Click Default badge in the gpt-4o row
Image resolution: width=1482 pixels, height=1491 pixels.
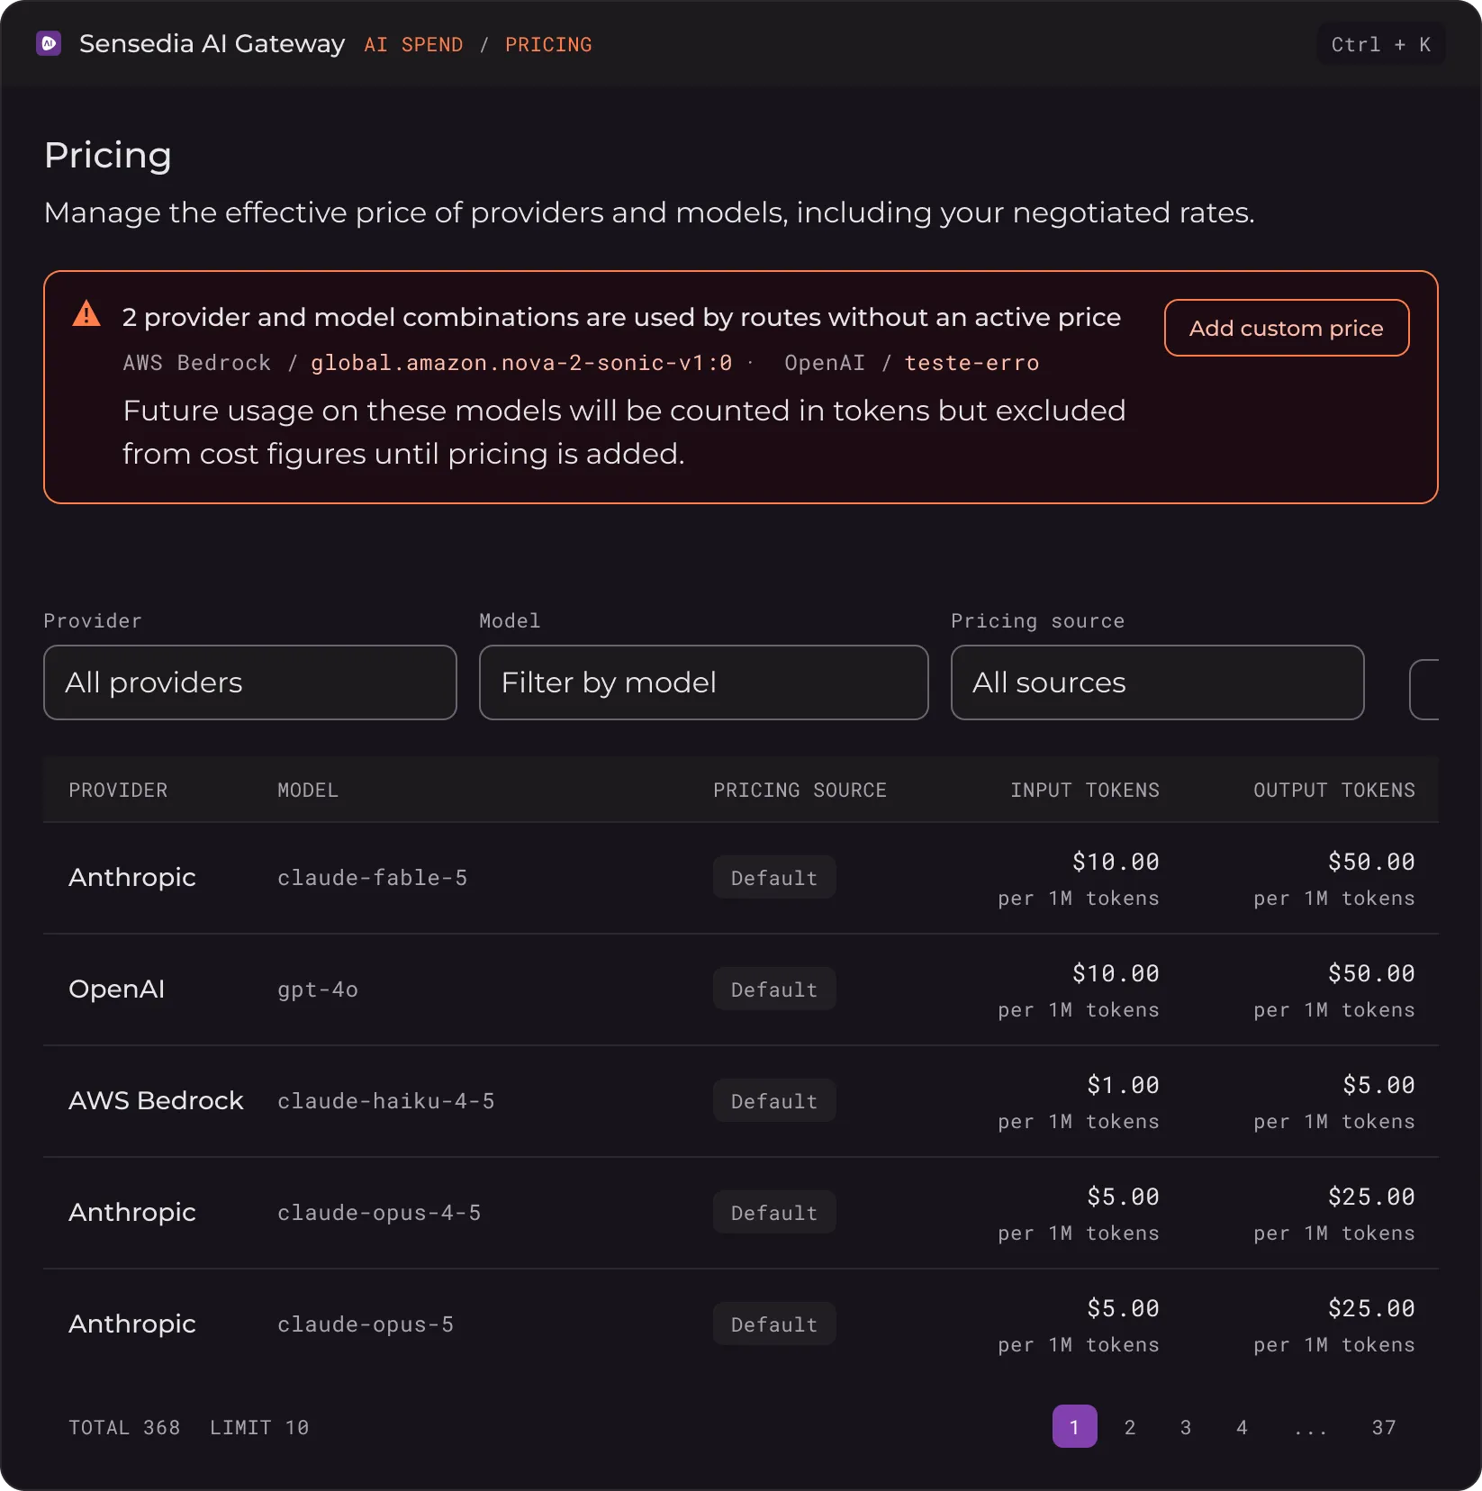774,989
